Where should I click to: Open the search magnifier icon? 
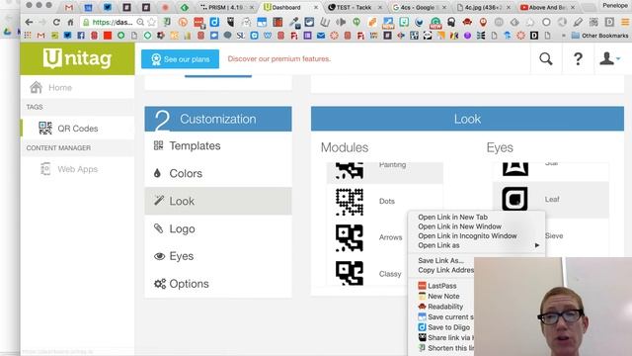[x=546, y=59]
